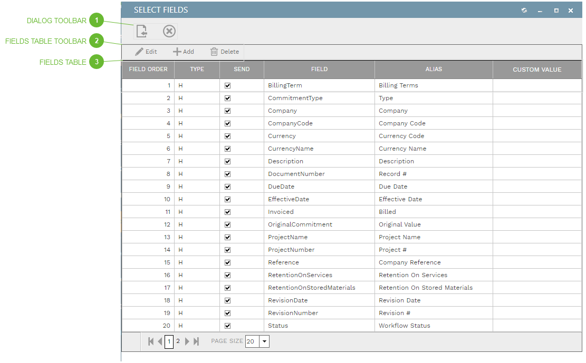The height and width of the screenshot is (363, 586).
Task: Select page 2 in the pager
Action: point(178,341)
